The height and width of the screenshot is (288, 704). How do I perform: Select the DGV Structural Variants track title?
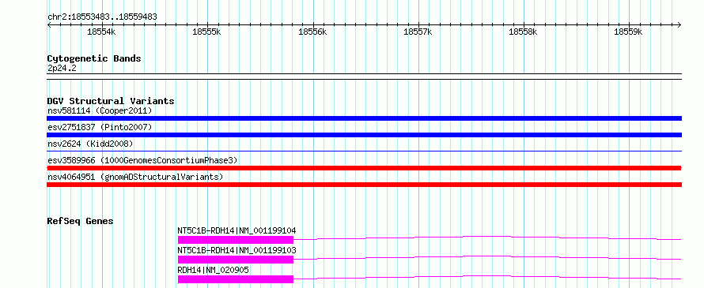(111, 101)
